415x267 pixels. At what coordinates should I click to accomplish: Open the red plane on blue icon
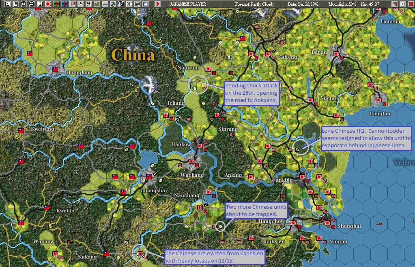click(x=65, y=4)
